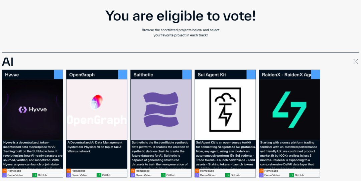Open the Sui Agent Kit Homepage link
Screen dimensions: 361x181
(x=207, y=171)
